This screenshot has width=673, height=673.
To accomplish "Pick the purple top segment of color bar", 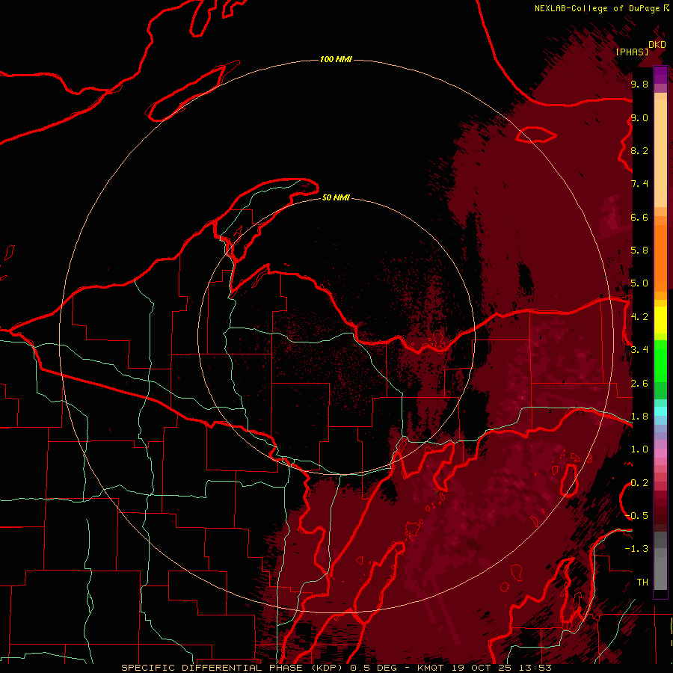I will tap(660, 75).
